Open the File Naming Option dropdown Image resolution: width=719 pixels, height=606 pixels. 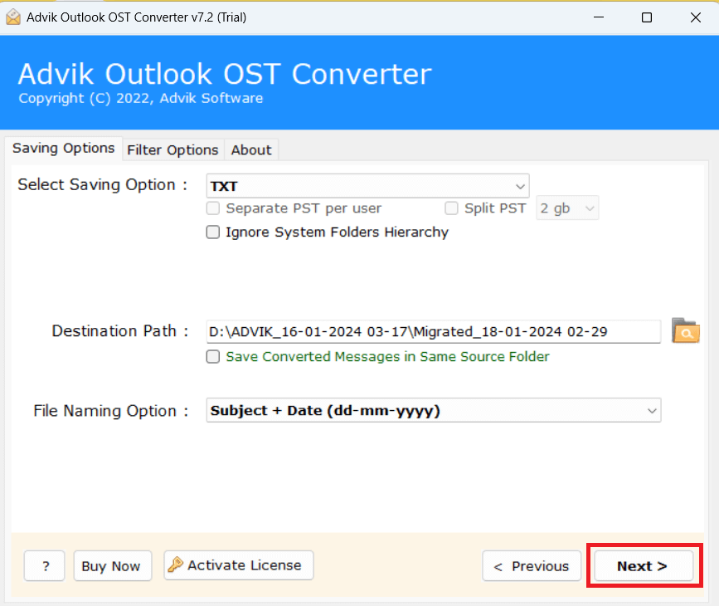click(x=434, y=410)
